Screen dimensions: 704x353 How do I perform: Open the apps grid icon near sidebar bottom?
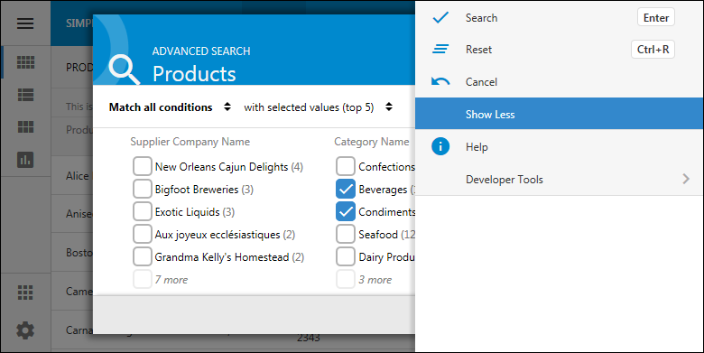25,293
